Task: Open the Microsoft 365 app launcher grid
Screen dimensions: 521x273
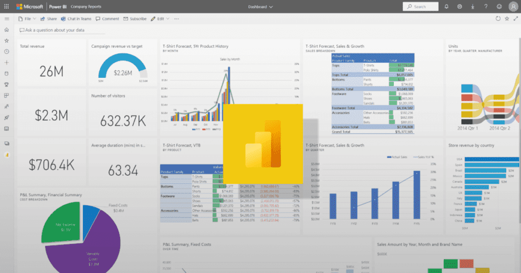Action: click(6, 6)
